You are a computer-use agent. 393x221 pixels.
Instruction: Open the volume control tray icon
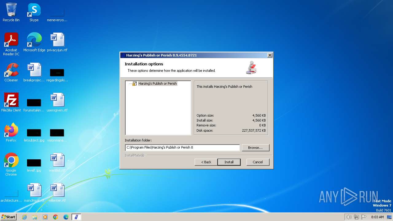(x=349, y=217)
